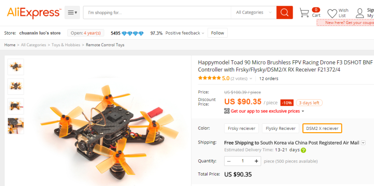Open the shopping cart icon
This screenshot has height=186, width=374.
tap(304, 13)
